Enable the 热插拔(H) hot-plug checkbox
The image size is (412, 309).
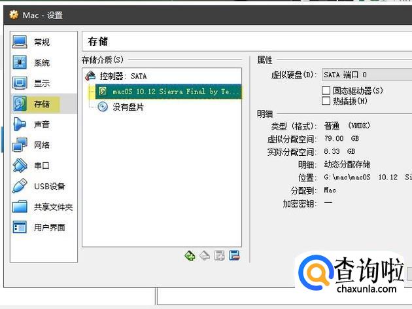326,101
